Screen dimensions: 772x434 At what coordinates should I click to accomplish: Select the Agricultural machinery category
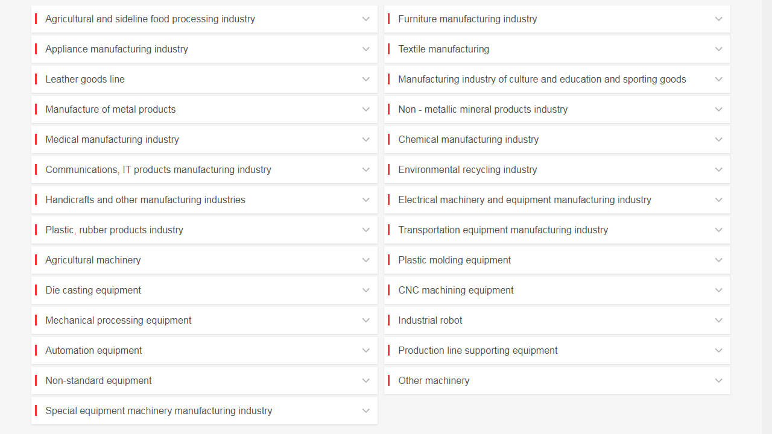pyautogui.click(x=204, y=260)
